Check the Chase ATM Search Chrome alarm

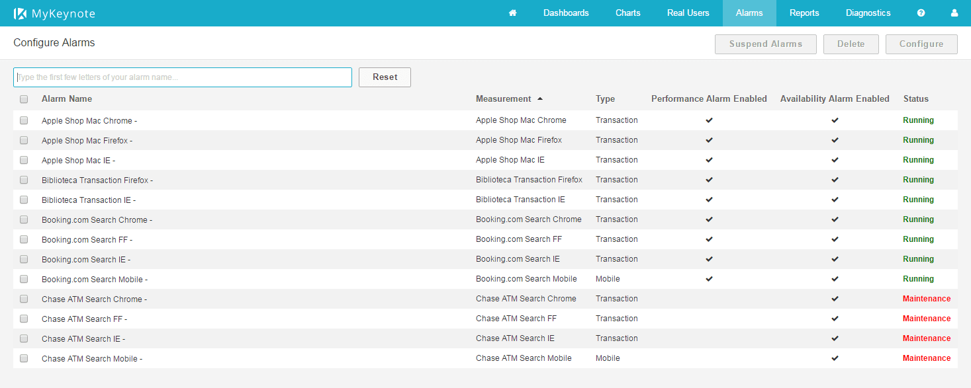(x=24, y=299)
